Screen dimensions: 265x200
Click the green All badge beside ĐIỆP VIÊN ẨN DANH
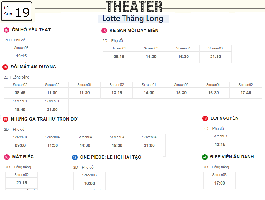(205, 157)
